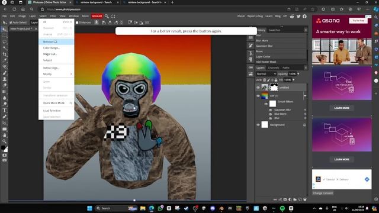Viewport: 379px width, 213px height.
Task: Open the Report a bug link
Action: coord(255,16)
